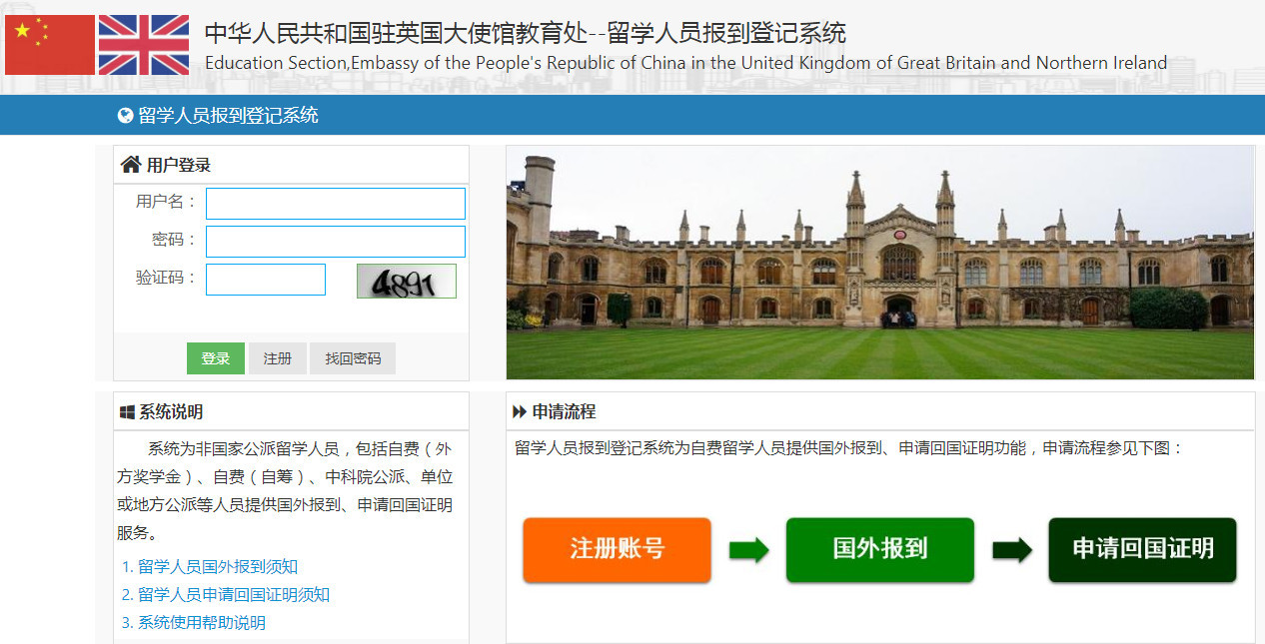The image size is (1265, 644).
Task: Click the green arrow after 注册账号
Action: click(x=749, y=550)
